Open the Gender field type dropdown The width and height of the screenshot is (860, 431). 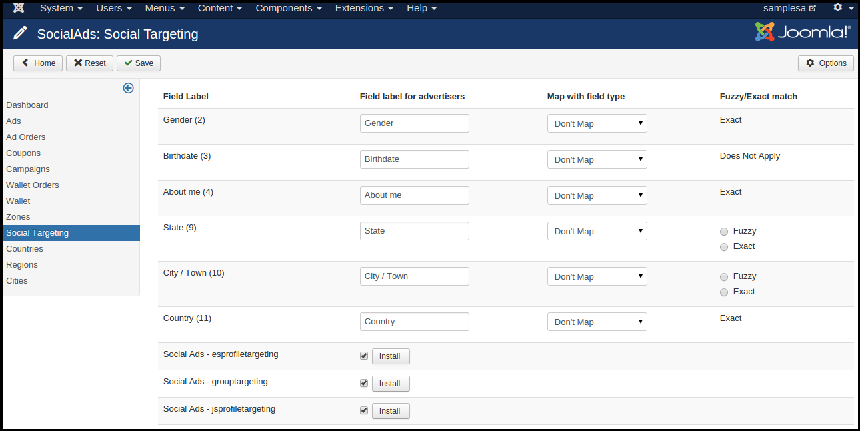click(597, 123)
